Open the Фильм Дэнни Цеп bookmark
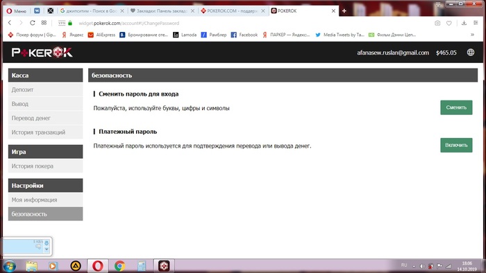The height and width of the screenshot is (273, 486). coord(392,35)
